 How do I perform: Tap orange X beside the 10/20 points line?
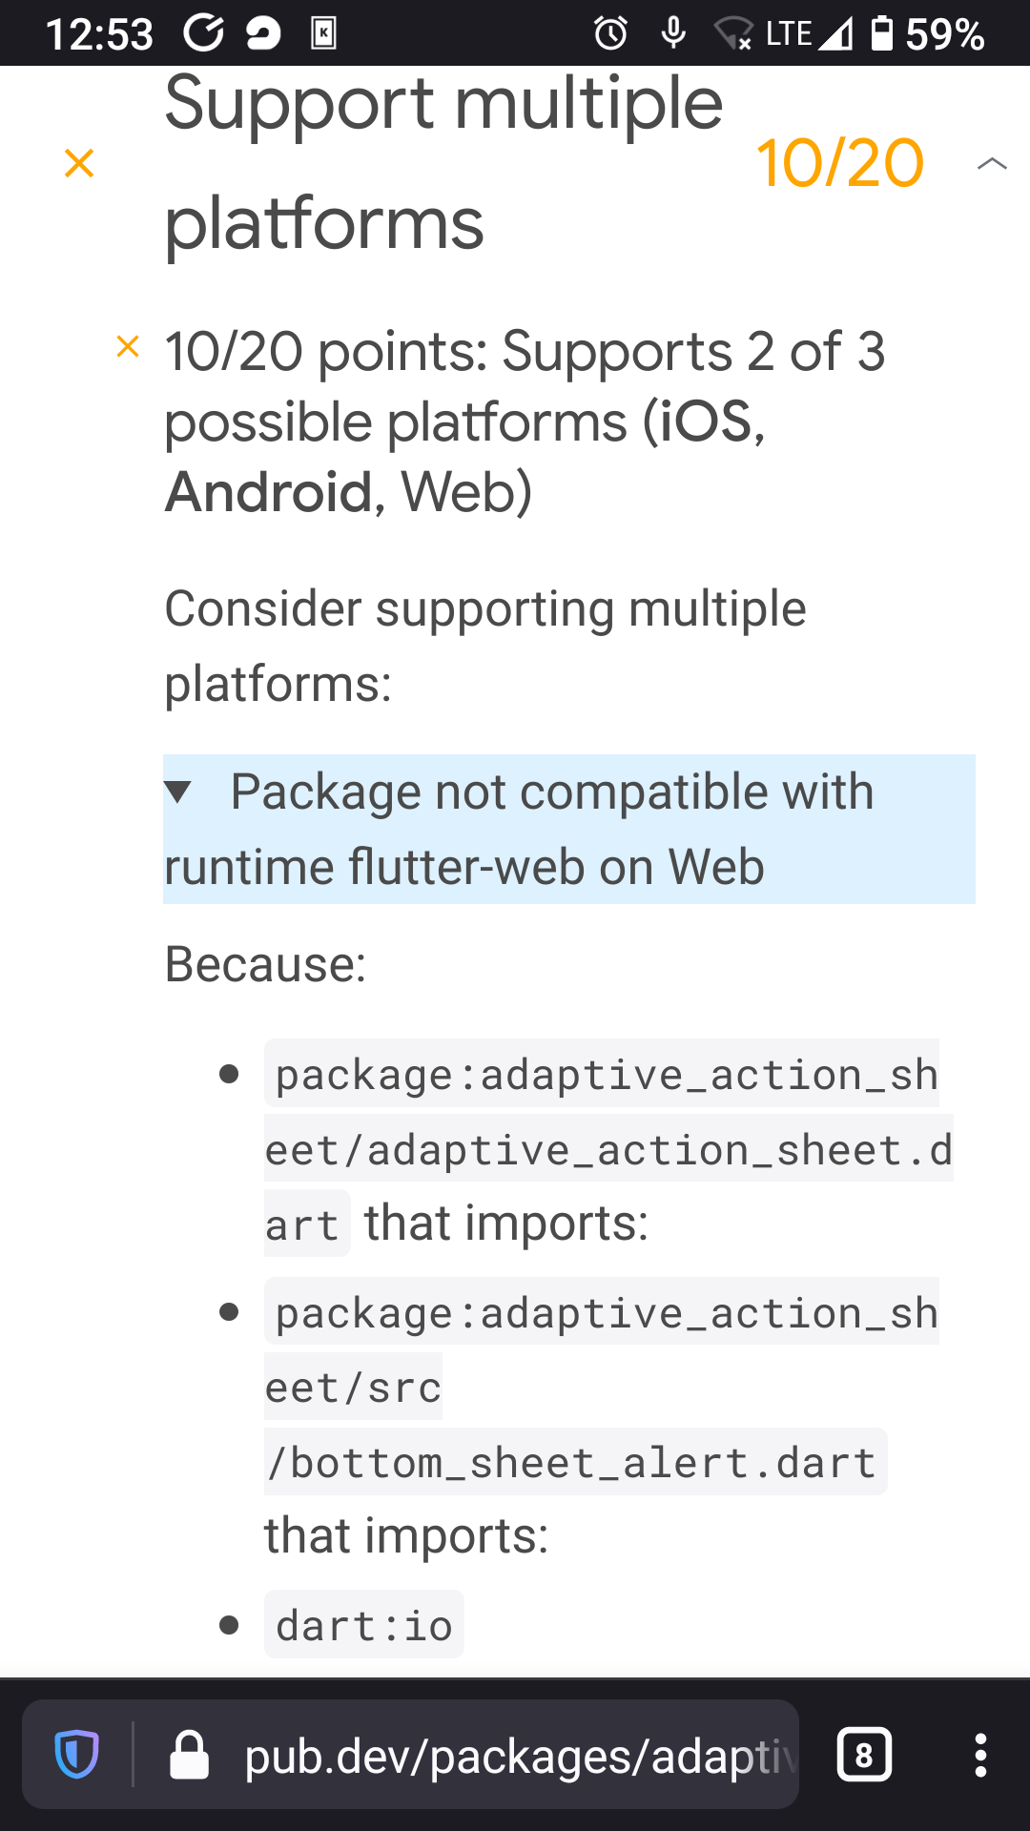127,345
